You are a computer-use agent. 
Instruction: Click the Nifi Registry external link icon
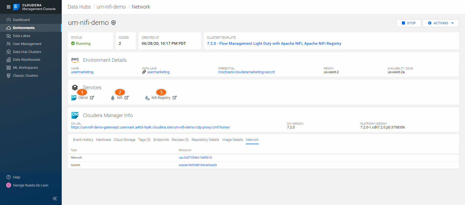pyautogui.click(x=174, y=98)
